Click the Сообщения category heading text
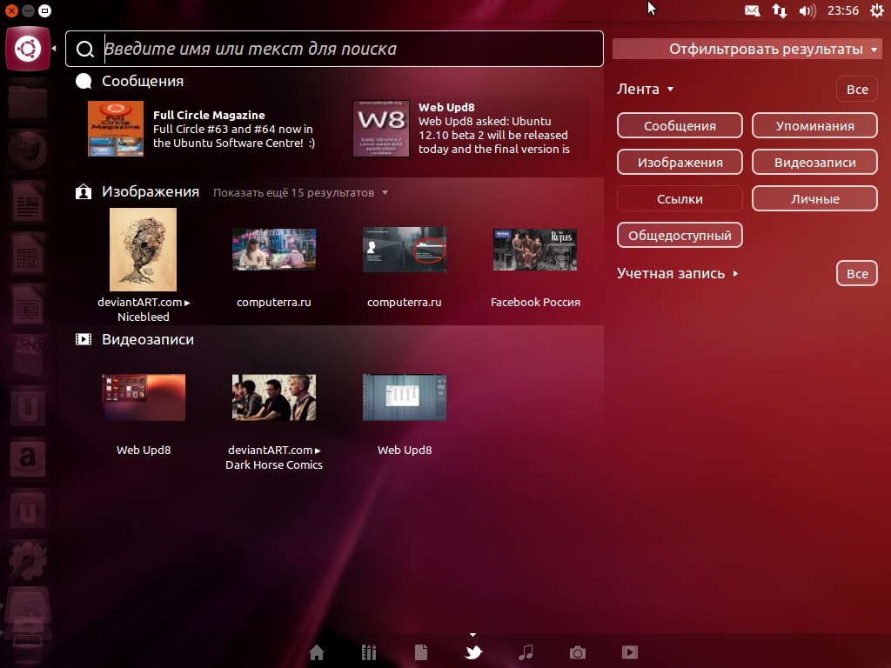Screen dimensions: 891x668 pyautogui.click(x=143, y=81)
